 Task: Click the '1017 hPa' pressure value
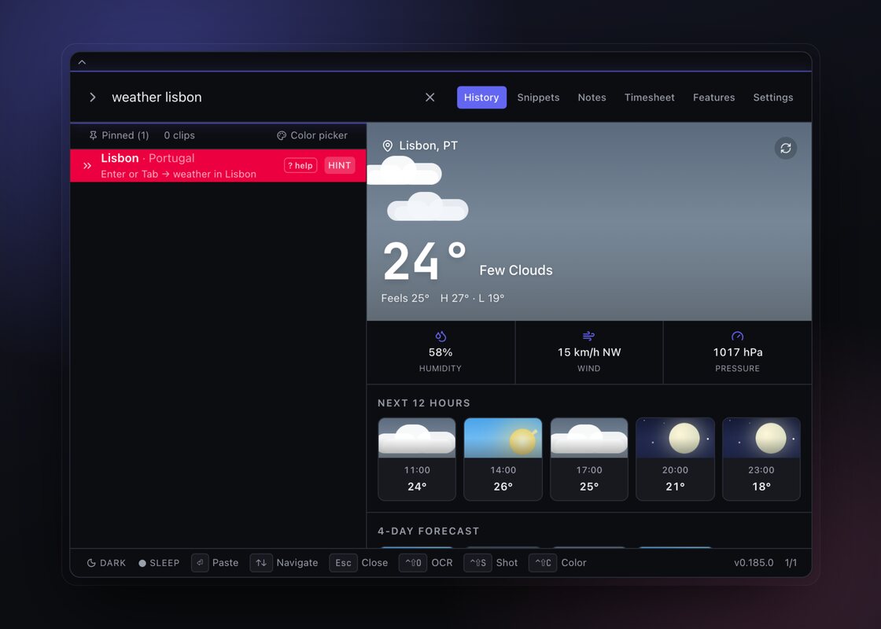(738, 352)
